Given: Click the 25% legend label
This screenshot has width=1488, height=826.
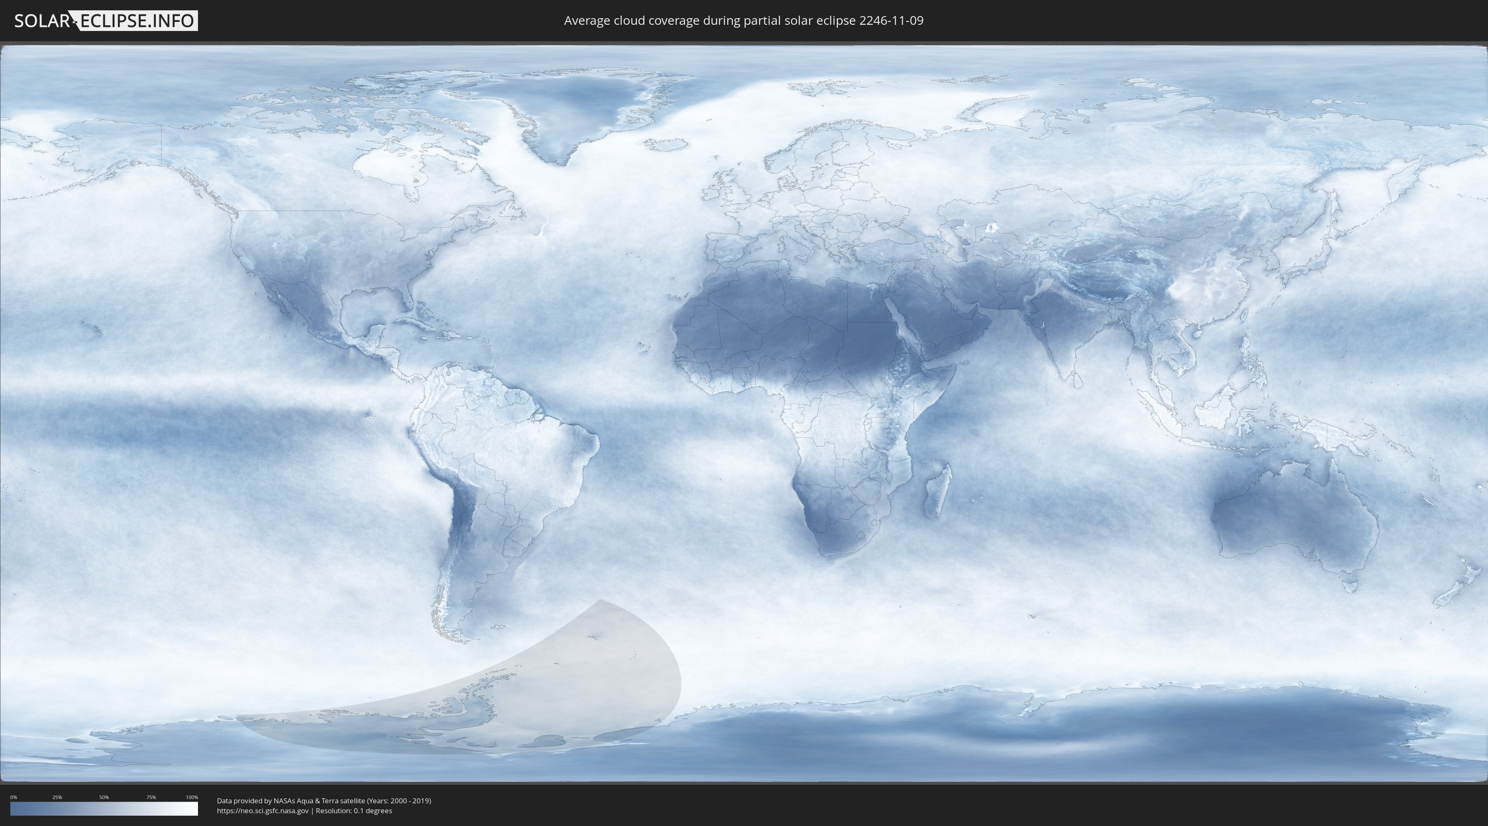Looking at the screenshot, I should click(x=57, y=797).
